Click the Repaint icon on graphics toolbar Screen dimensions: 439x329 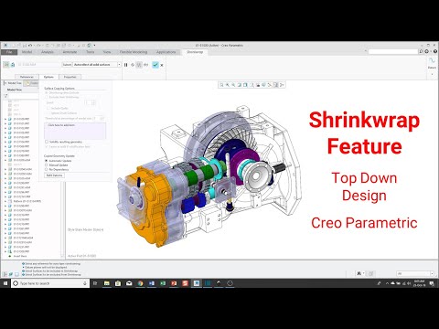click(240, 85)
